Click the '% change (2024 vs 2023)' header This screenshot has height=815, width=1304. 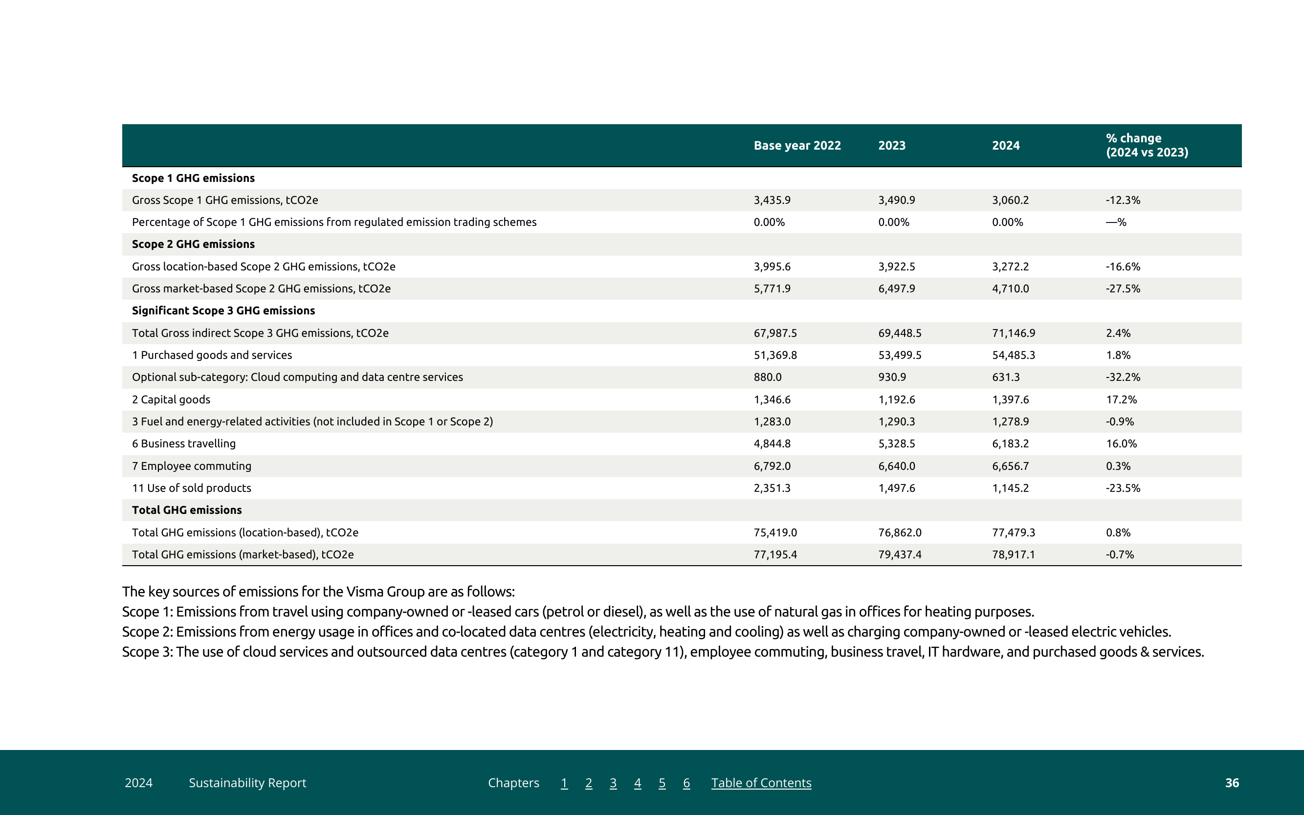pos(1147,145)
